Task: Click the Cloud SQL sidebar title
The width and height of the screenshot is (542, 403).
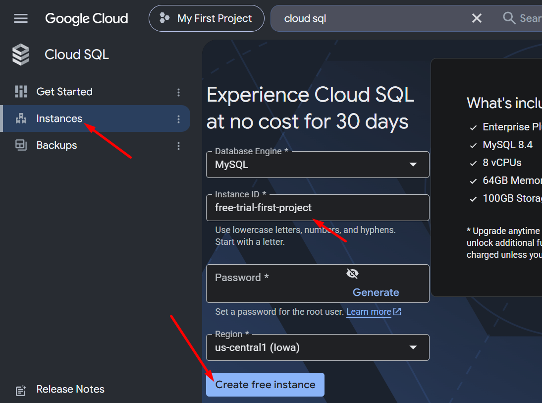Action: pos(77,55)
